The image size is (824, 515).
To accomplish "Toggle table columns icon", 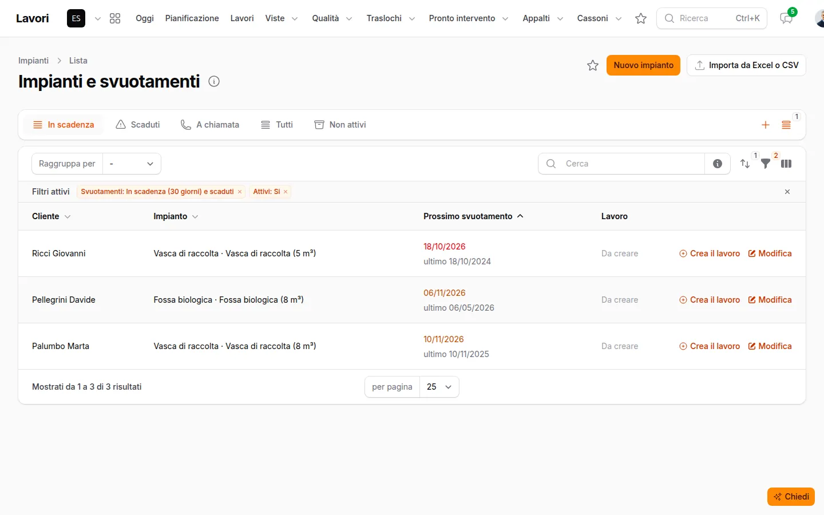I will pyautogui.click(x=786, y=164).
